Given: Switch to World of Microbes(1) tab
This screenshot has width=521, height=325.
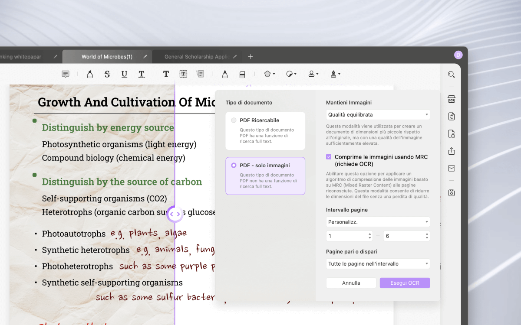Looking at the screenshot, I should (107, 57).
